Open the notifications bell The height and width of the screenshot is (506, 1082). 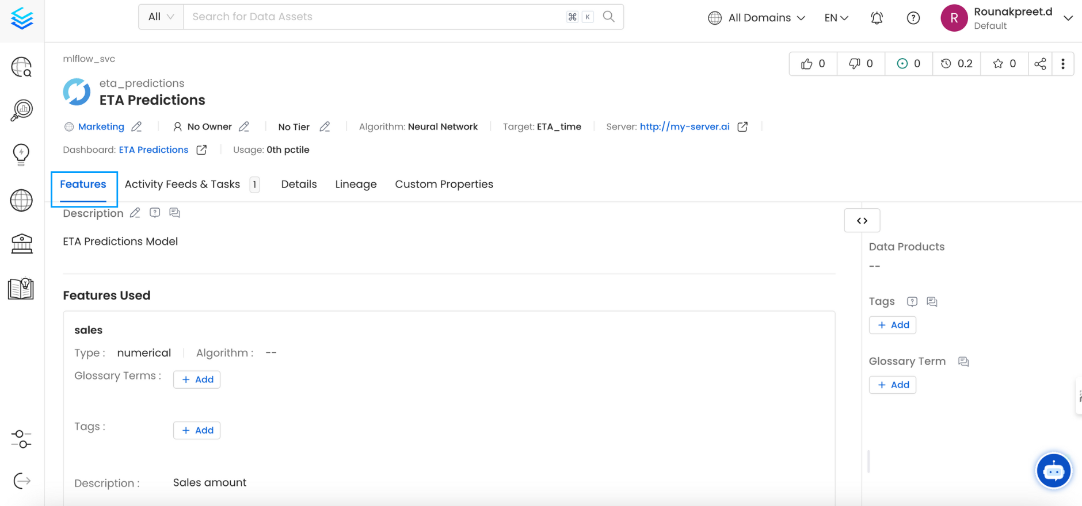tap(877, 18)
